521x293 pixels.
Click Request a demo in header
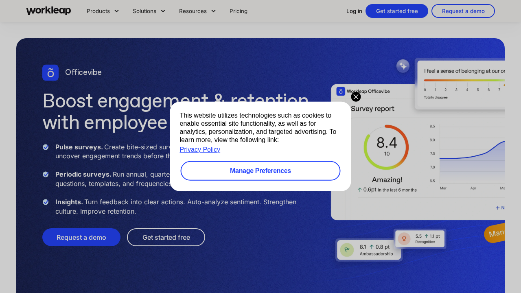(463, 11)
